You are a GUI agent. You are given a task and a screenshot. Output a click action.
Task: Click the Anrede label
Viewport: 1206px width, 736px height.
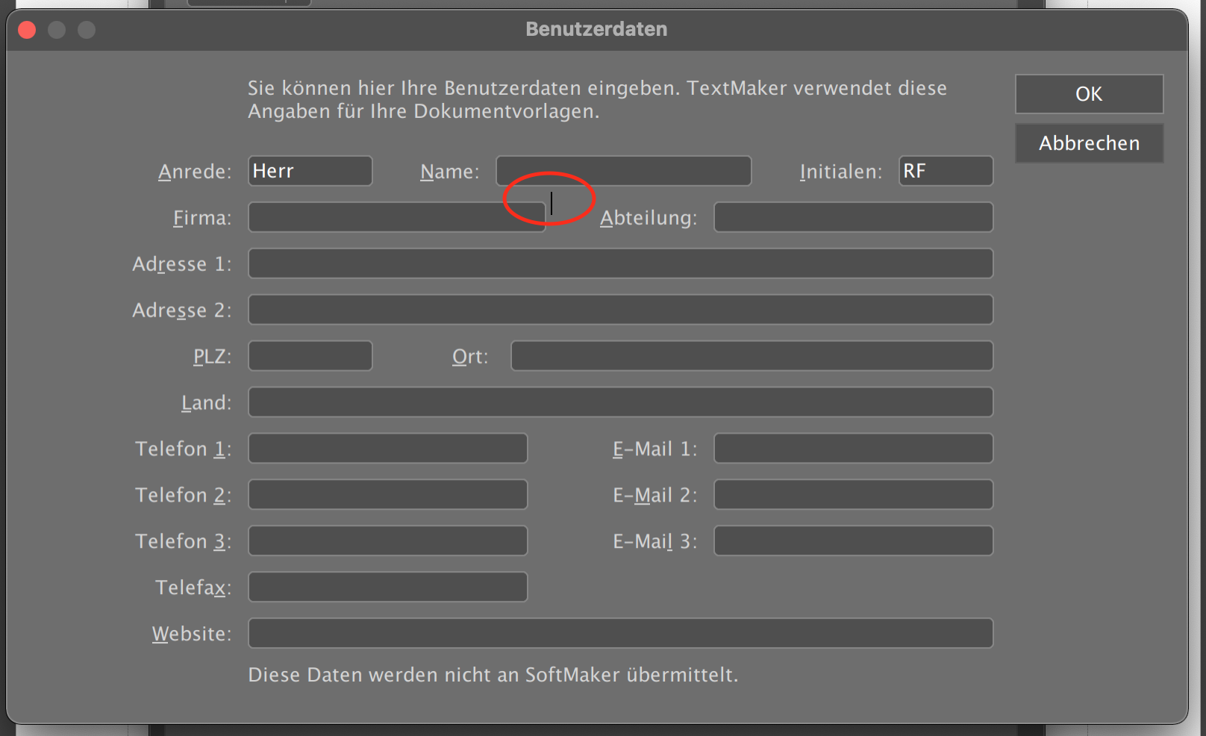195,172
